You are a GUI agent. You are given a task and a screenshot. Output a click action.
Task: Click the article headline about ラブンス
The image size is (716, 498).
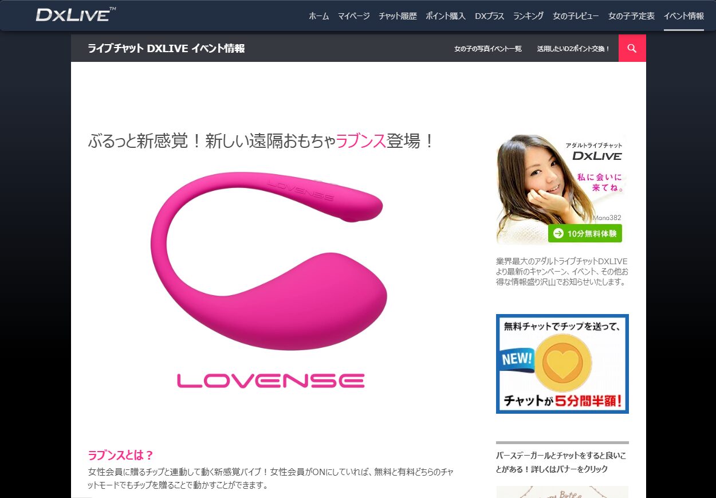262,141
